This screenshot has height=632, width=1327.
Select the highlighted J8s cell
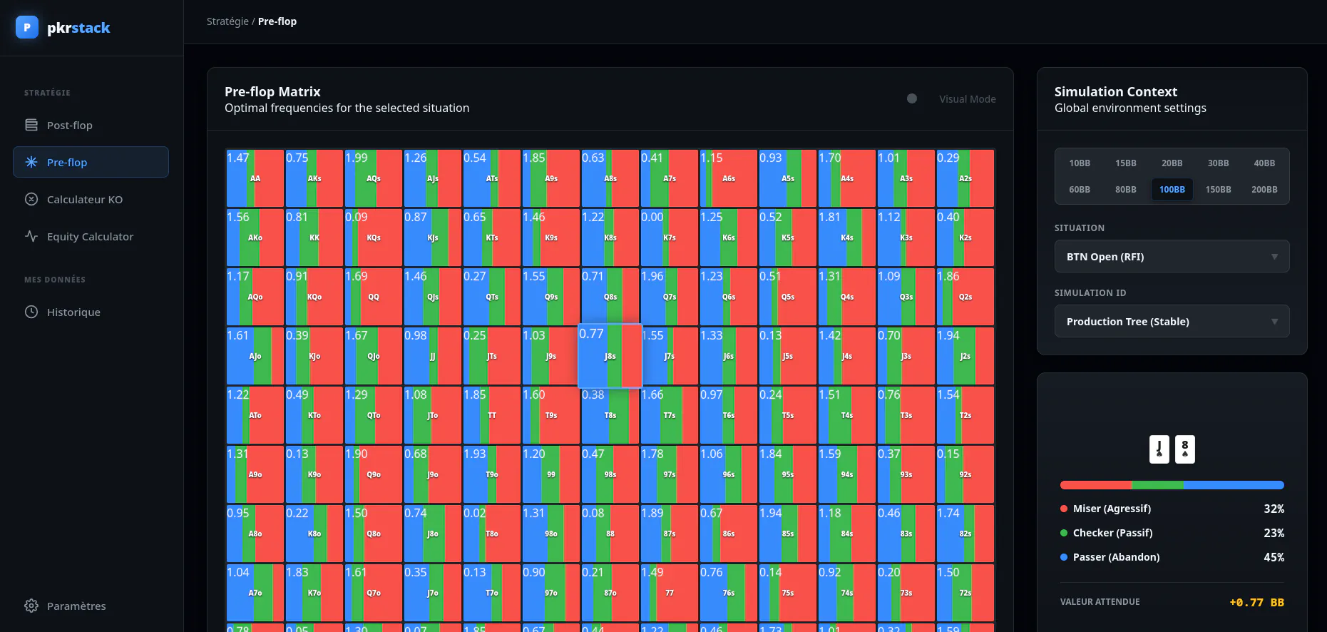point(610,356)
